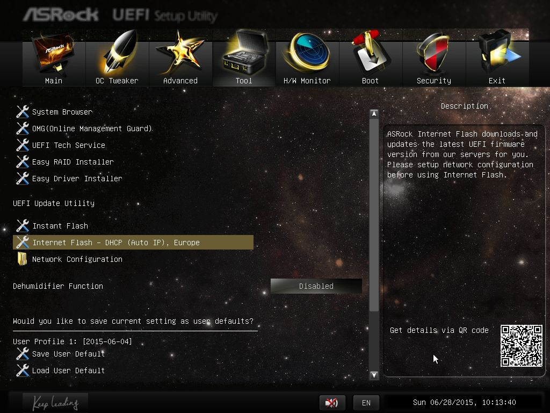Click the Dehumidifier Function label
Viewport: 550px width, 413px height.
click(x=58, y=286)
